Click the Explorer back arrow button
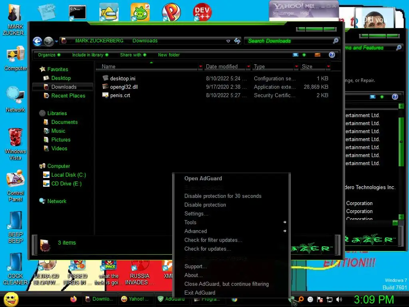This screenshot has width=409, height=307. 37,41
